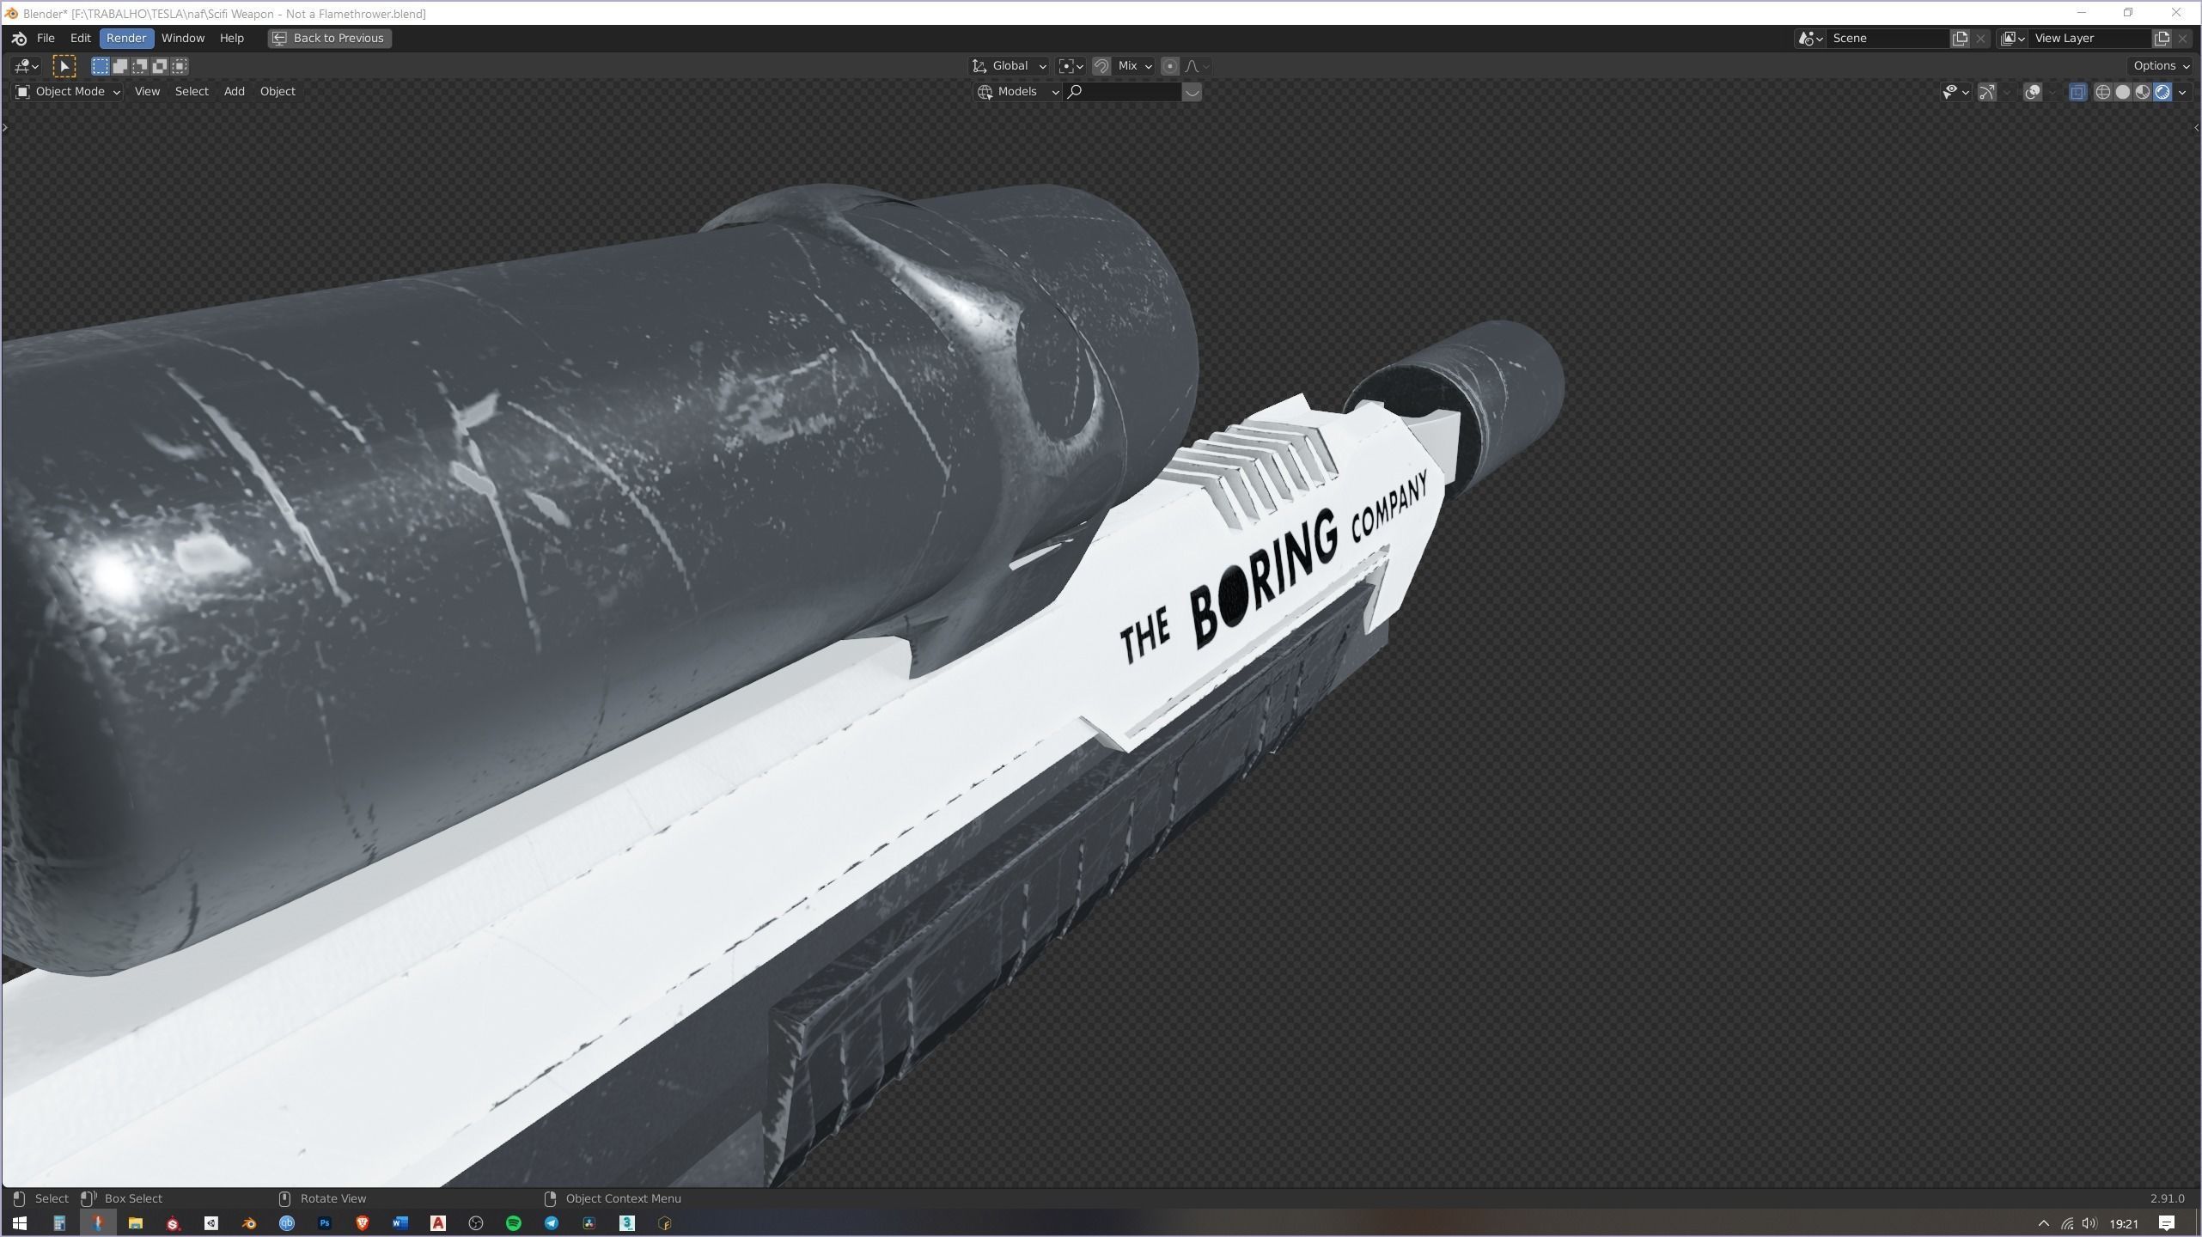Click the Scene name field
2202x1237 pixels.
[x=1887, y=39]
